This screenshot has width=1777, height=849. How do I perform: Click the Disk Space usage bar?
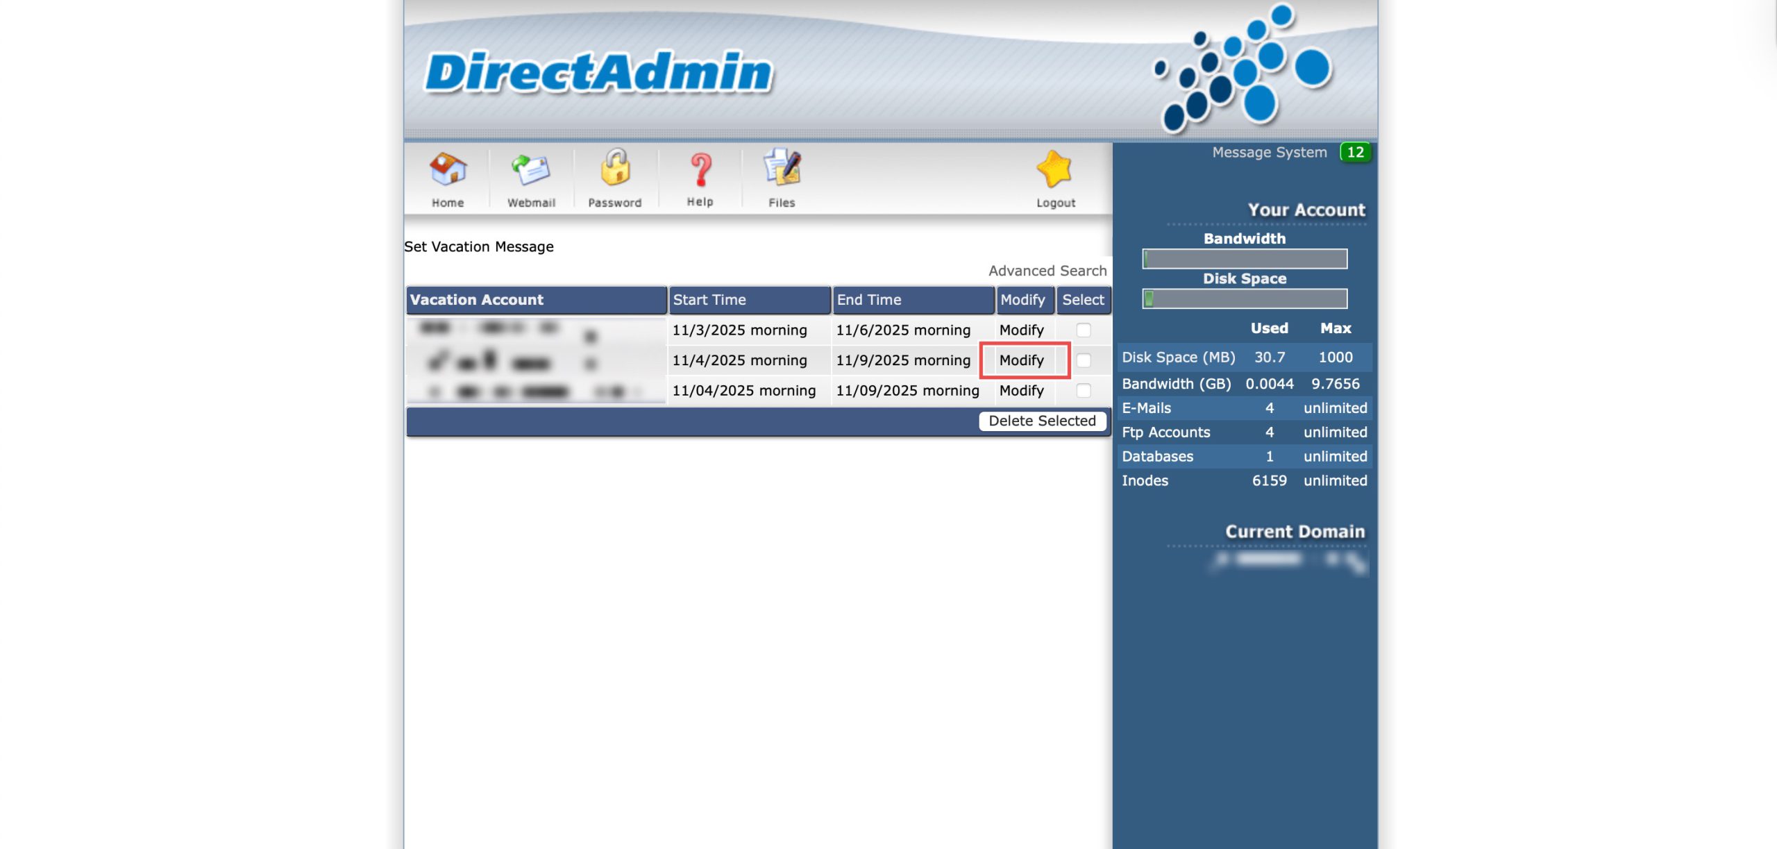1245,299
